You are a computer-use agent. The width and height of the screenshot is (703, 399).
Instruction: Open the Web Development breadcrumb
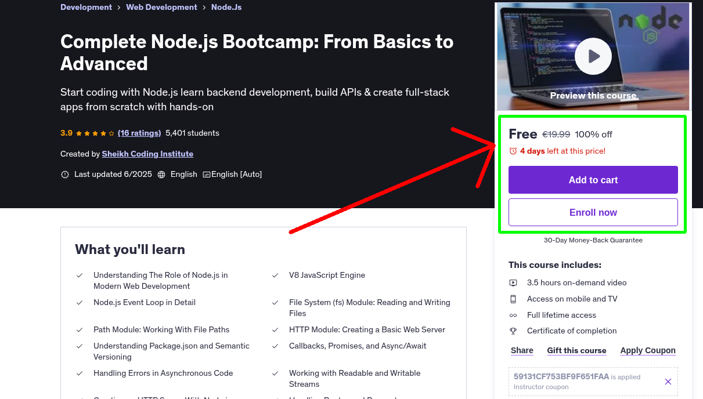[x=161, y=8]
